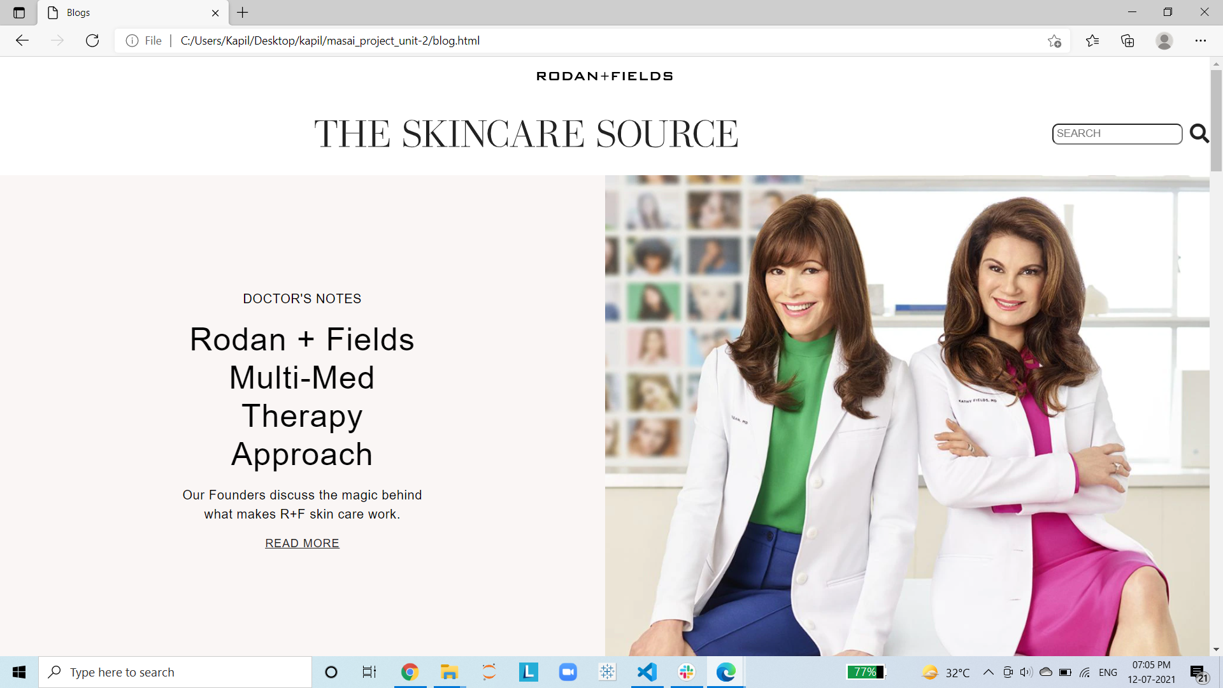Click the READ MORE link
The width and height of the screenshot is (1223, 688).
[302, 543]
